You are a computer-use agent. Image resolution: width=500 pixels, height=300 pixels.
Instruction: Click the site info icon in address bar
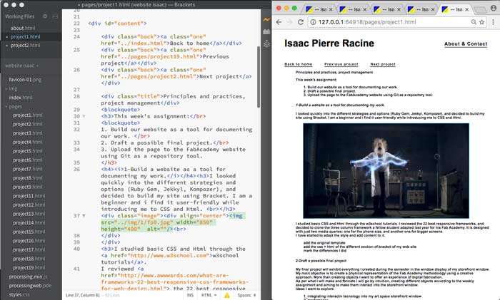pos(313,22)
